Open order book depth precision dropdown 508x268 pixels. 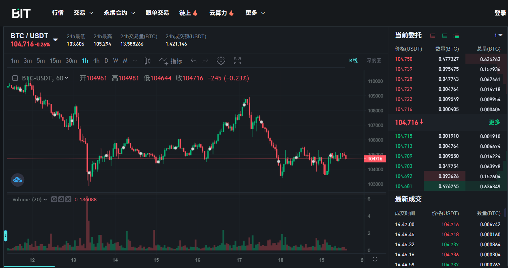click(498, 35)
